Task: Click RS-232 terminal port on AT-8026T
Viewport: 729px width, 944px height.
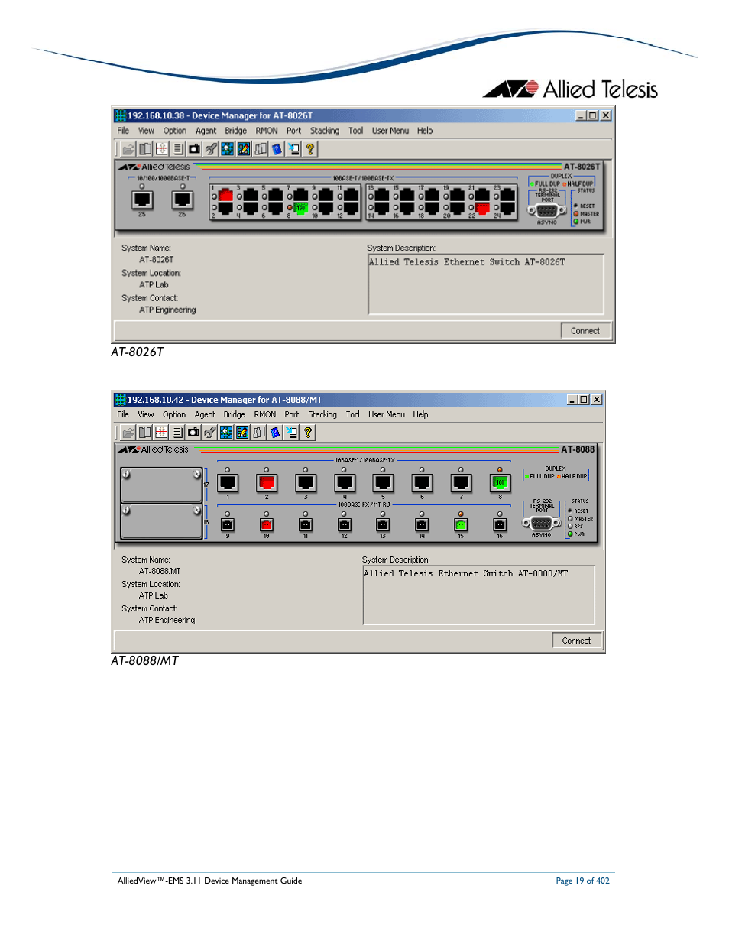Action: [546, 211]
